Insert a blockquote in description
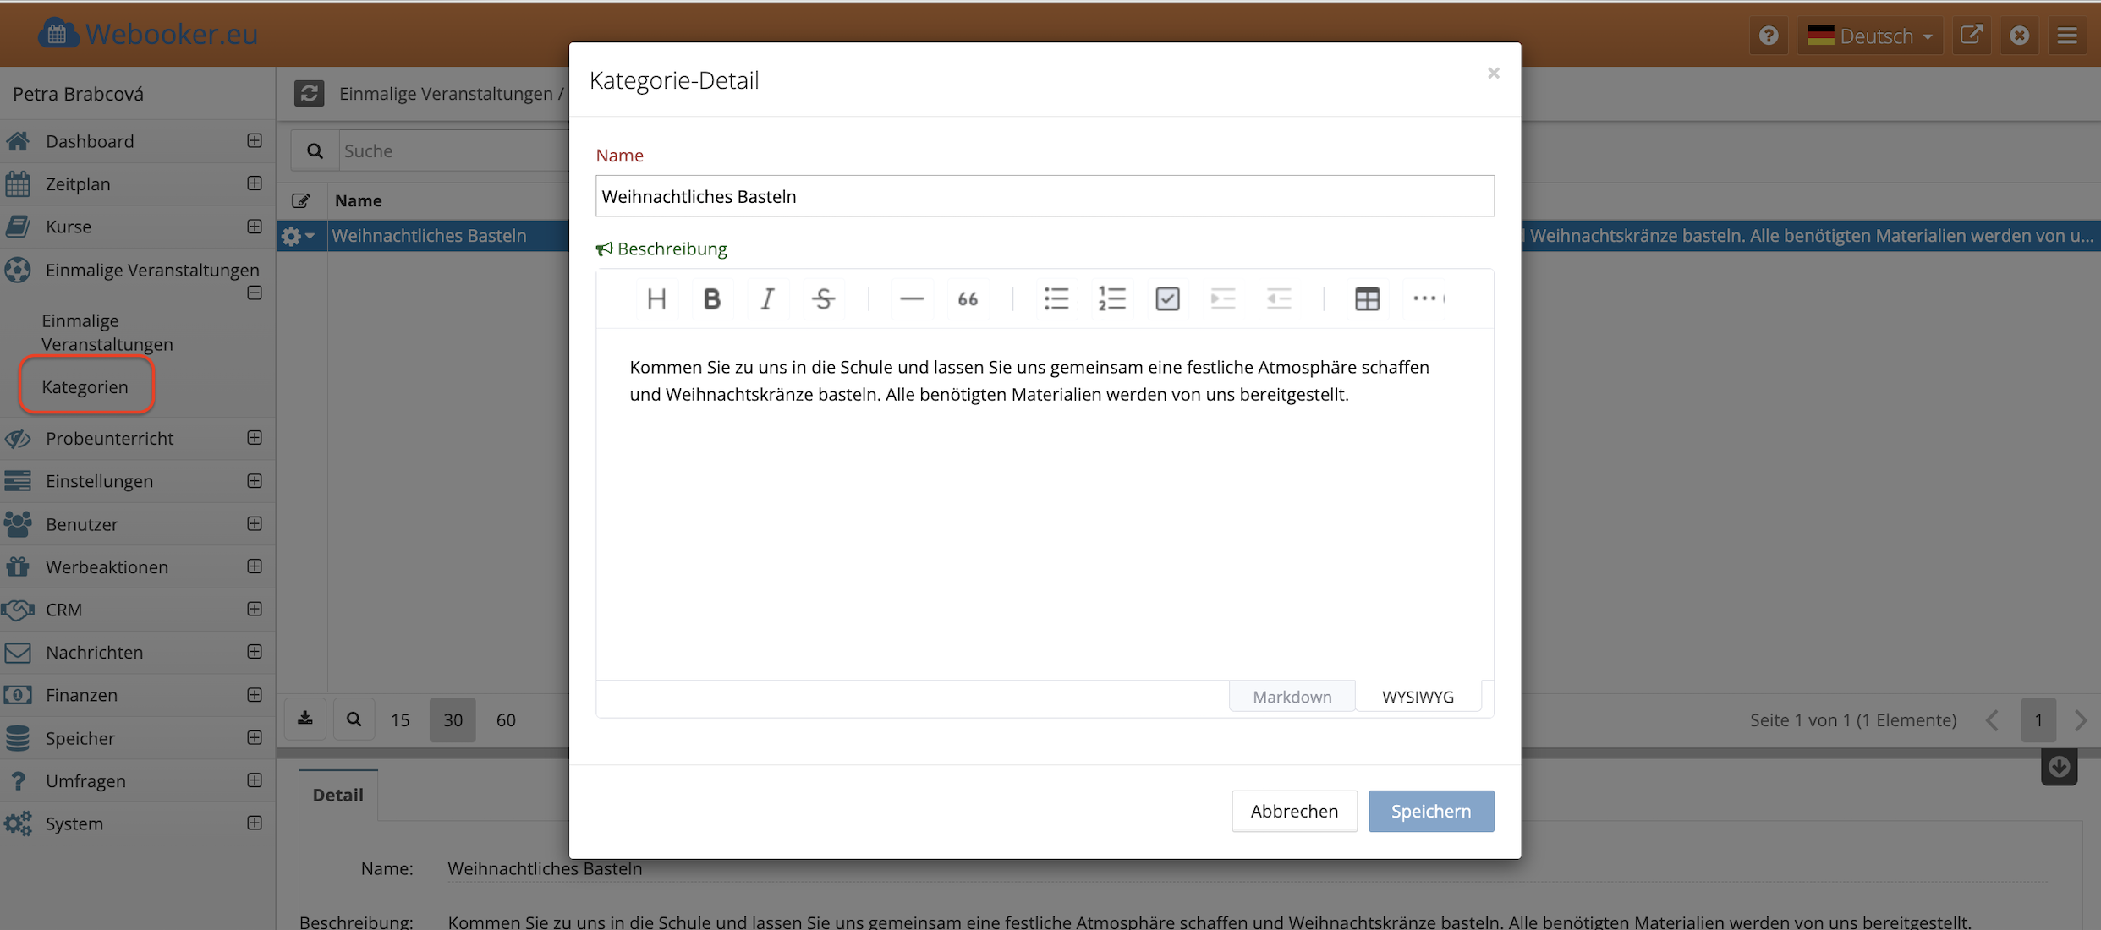The image size is (2101, 930). [x=968, y=298]
